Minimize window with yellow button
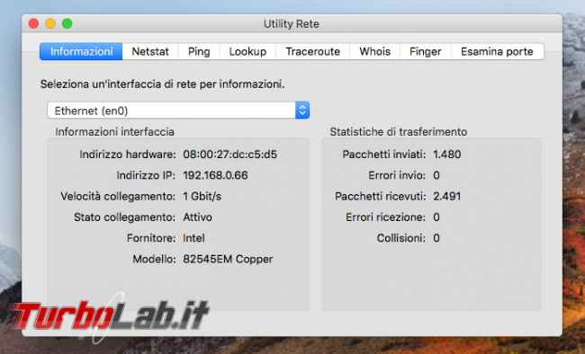The height and width of the screenshot is (354, 585). 50,23
